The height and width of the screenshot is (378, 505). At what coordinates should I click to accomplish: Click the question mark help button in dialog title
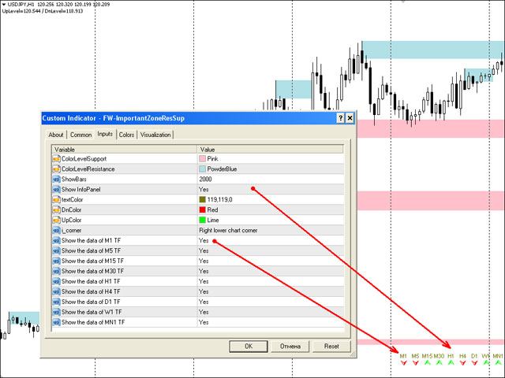click(x=341, y=118)
